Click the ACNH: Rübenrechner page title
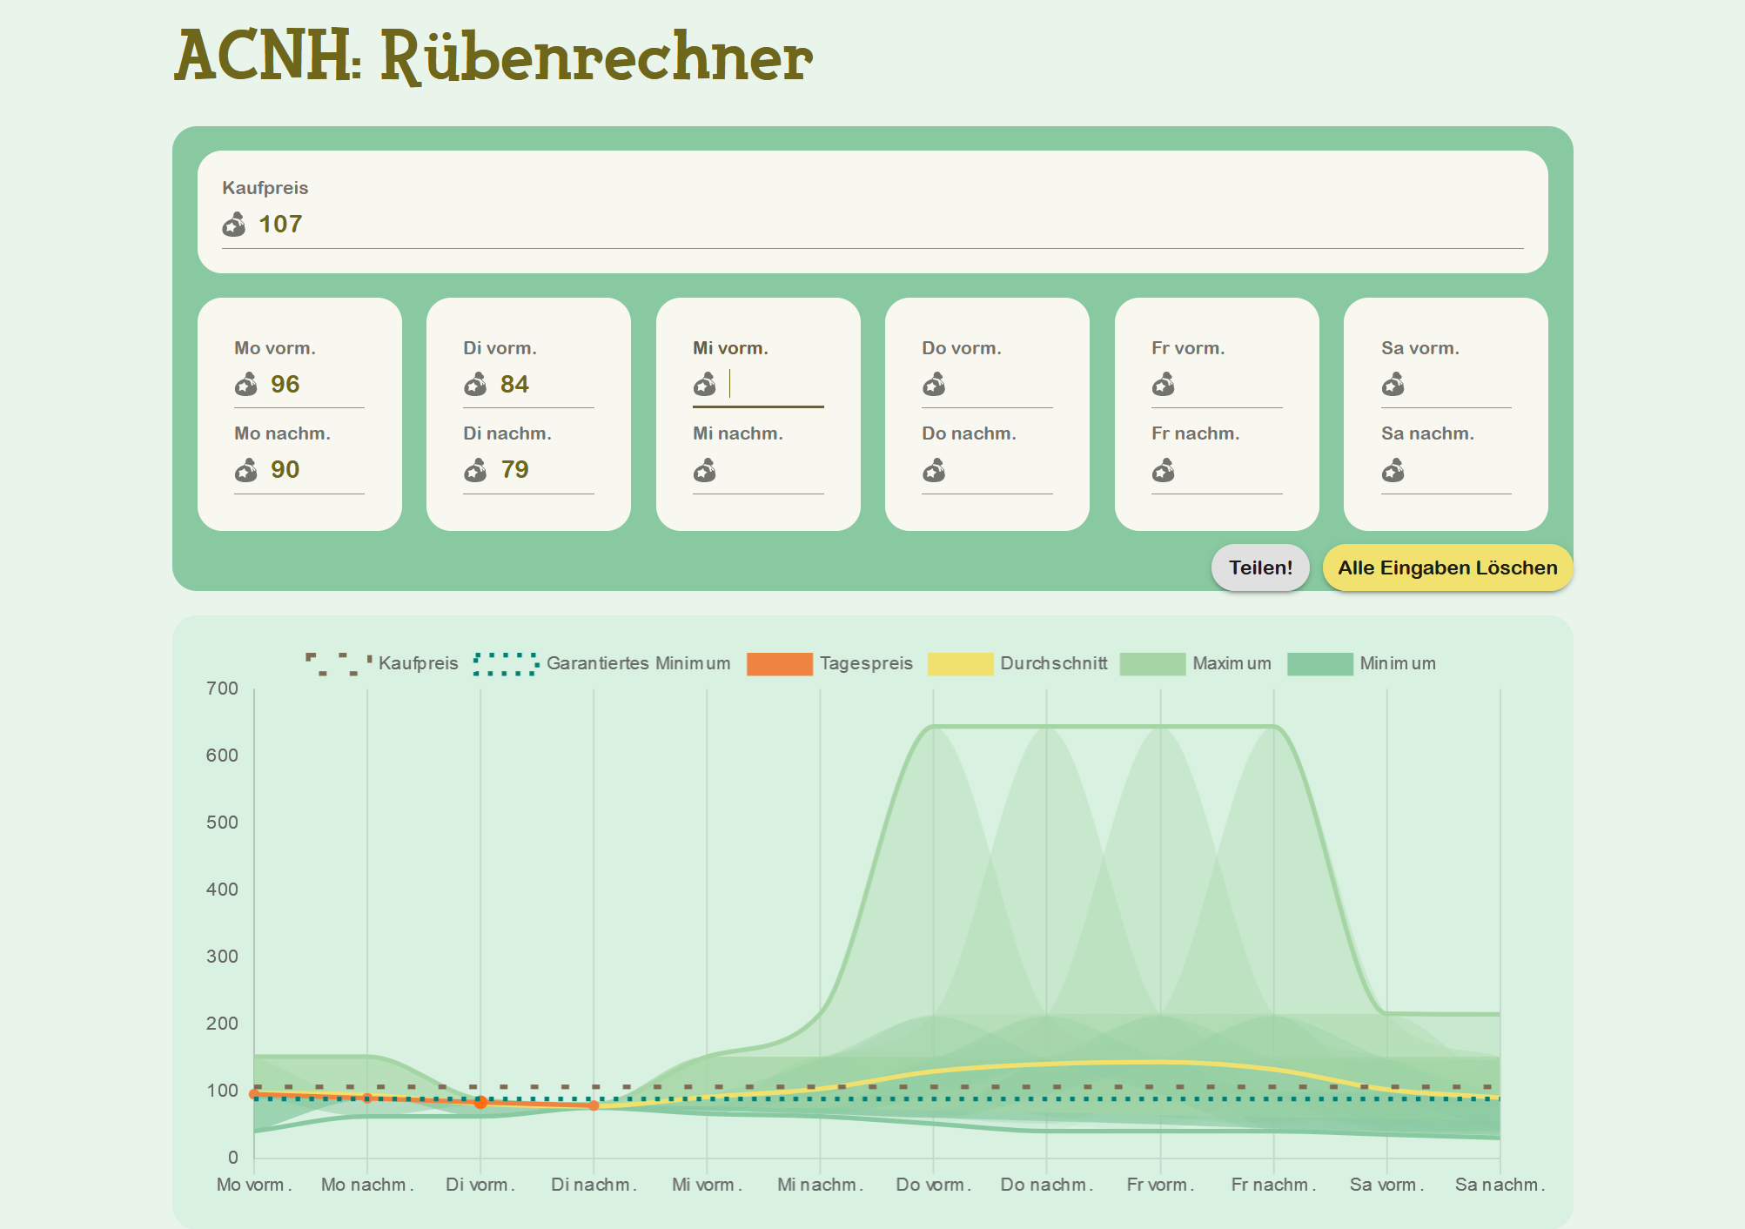This screenshot has height=1229, width=1745. click(x=493, y=56)
